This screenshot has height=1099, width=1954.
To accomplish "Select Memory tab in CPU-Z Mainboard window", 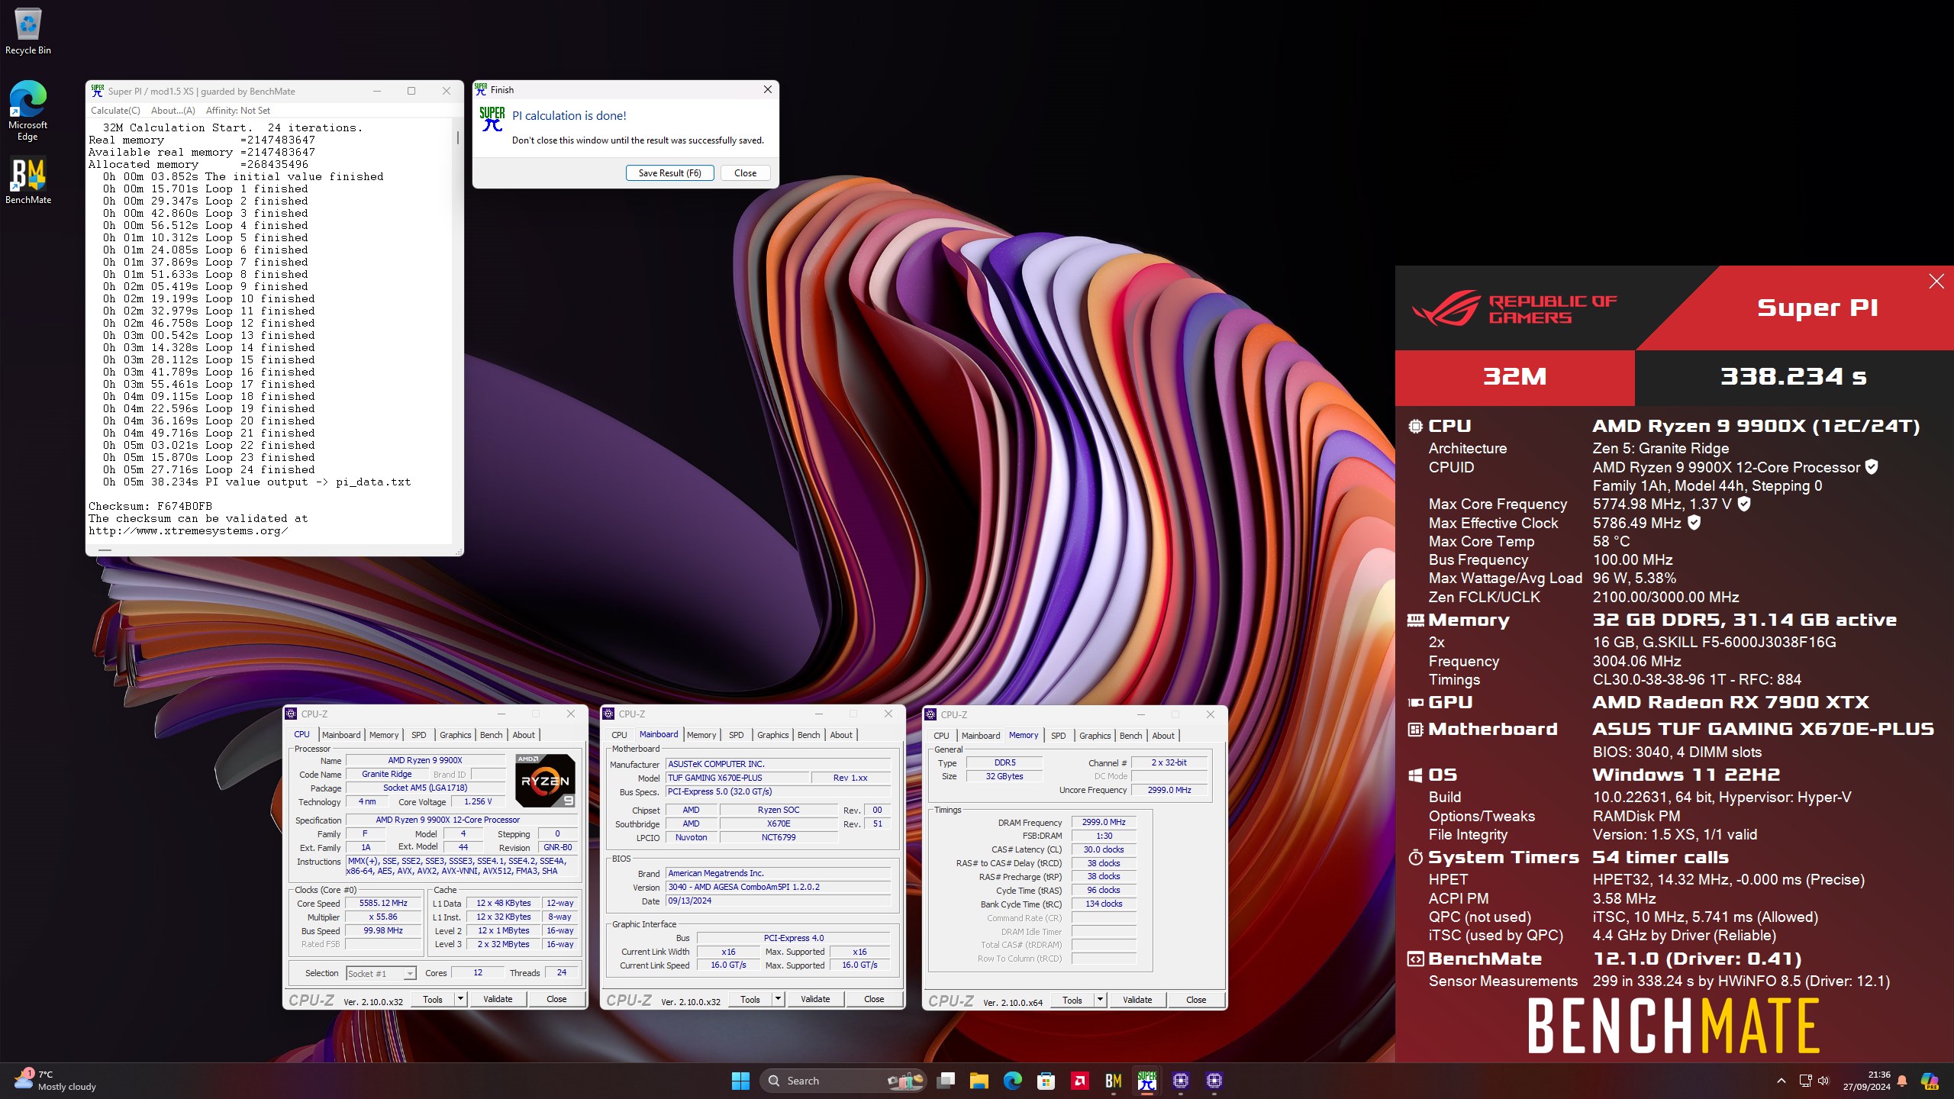I will click(701, 735).
